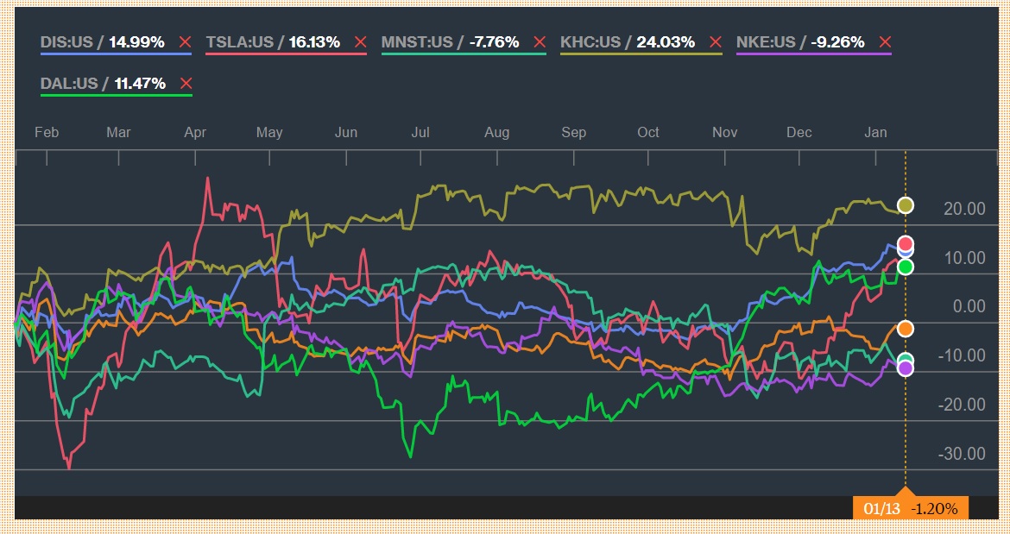Viewport: 1010px width, 534px height.
Task: Click the 0.00 y-axis value
Action: click(969, 306)
